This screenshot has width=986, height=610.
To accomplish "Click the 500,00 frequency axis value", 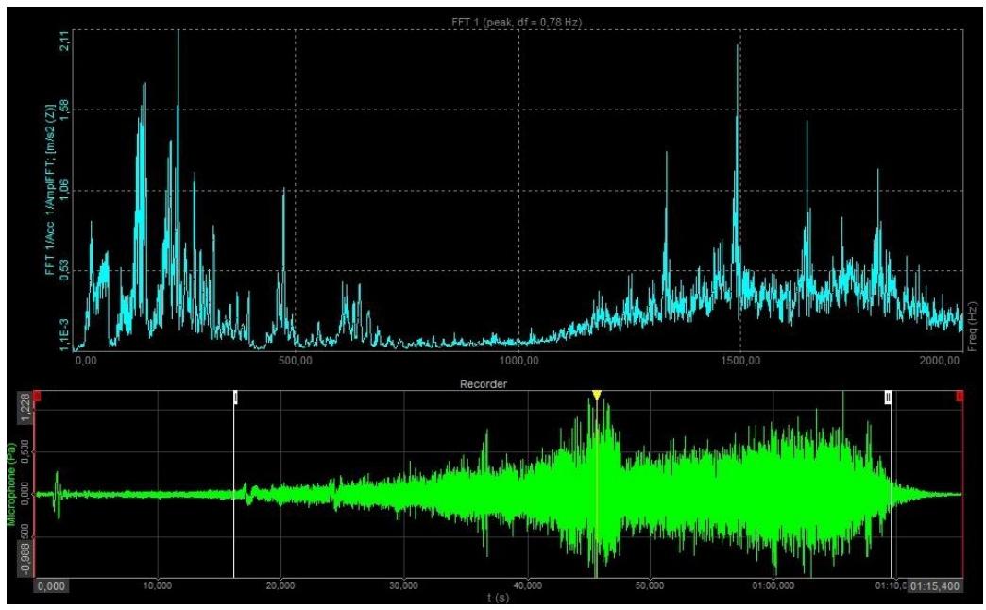I will click(297, 361).
